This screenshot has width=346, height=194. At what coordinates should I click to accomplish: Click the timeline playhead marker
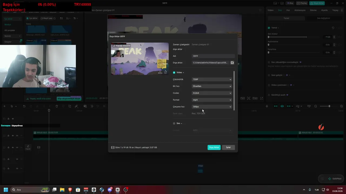[49, 110]
